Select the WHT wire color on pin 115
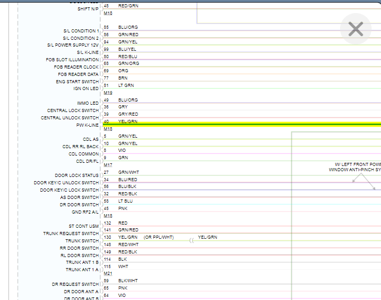Screen dimensions: 381x300 [x=123, y=266]
